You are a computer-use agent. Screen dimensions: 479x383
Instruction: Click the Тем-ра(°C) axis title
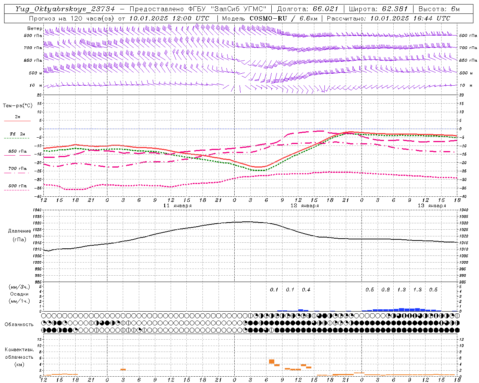[18, 106]
